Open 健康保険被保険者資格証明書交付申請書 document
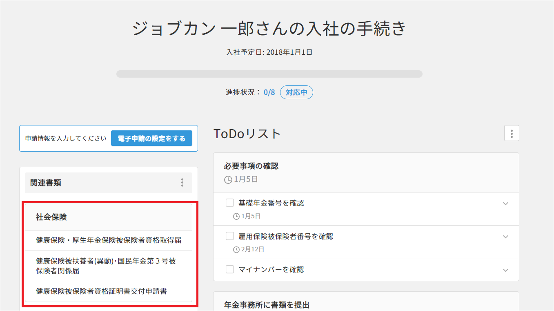554x311 pixels. click(x=101, y=291)
